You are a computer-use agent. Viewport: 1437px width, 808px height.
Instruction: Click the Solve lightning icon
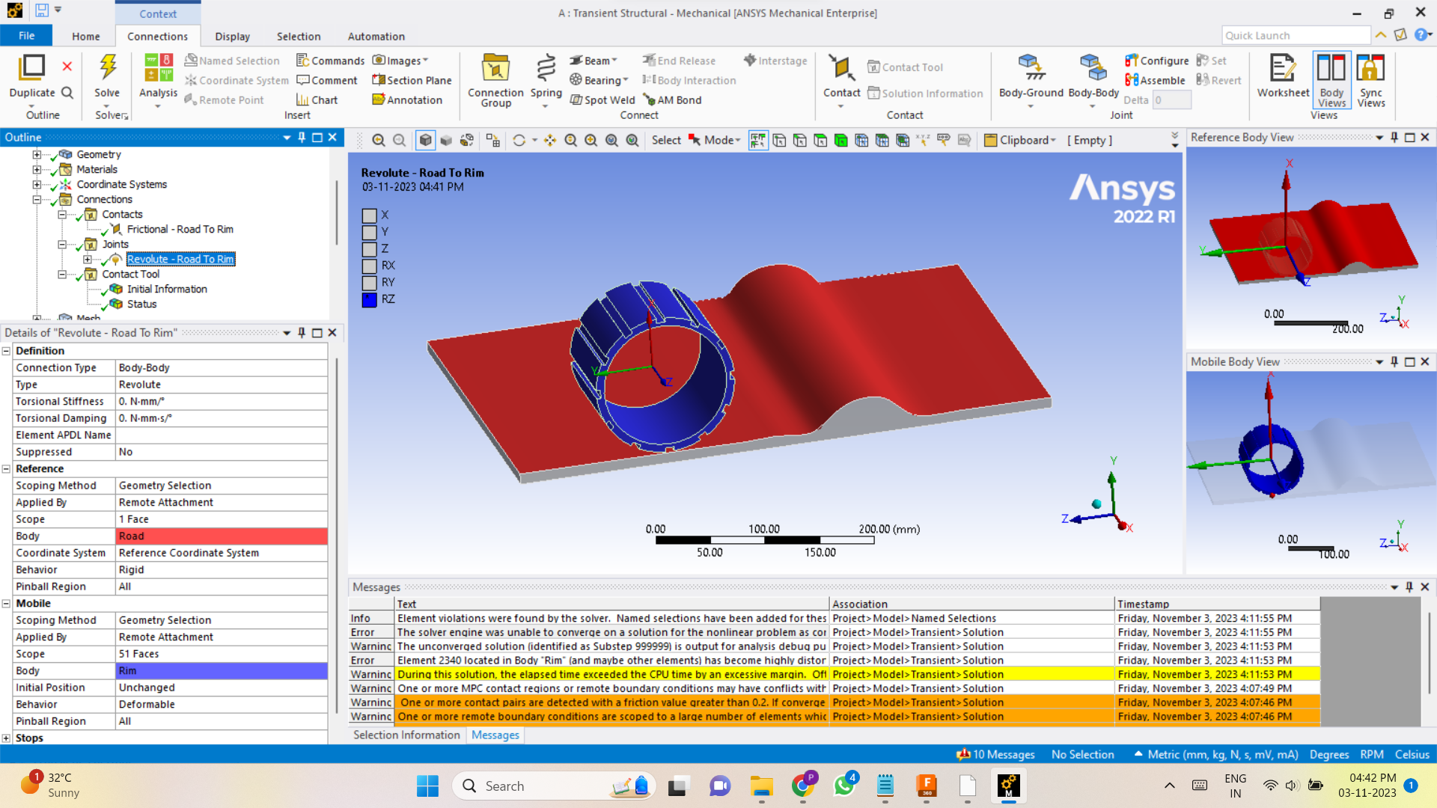pyautogui.click(x=107, y=67)
